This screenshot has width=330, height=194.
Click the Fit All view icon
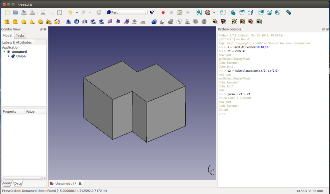click(199, 13)
